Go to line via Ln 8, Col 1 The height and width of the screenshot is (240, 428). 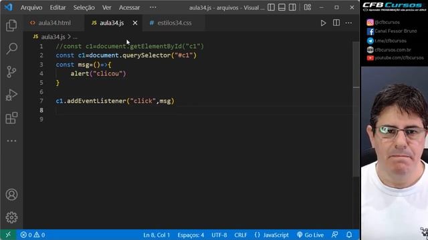156,235
